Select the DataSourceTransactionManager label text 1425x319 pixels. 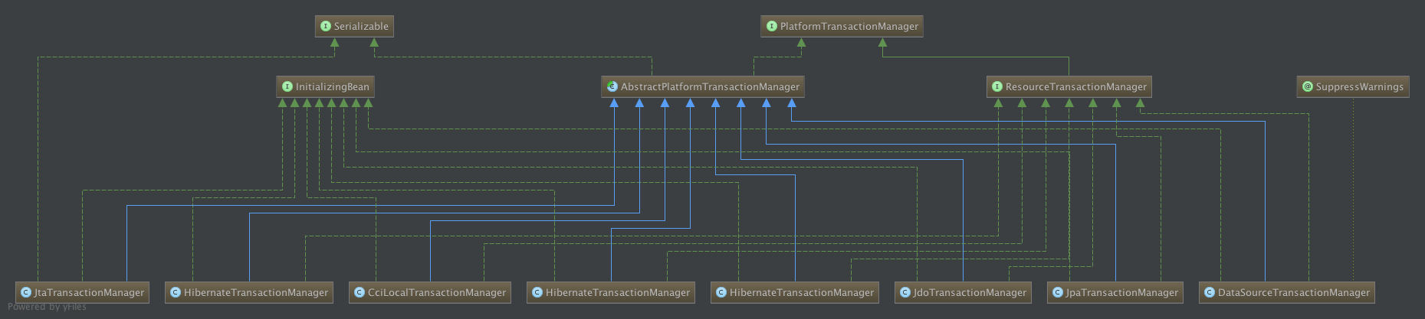1293,292
